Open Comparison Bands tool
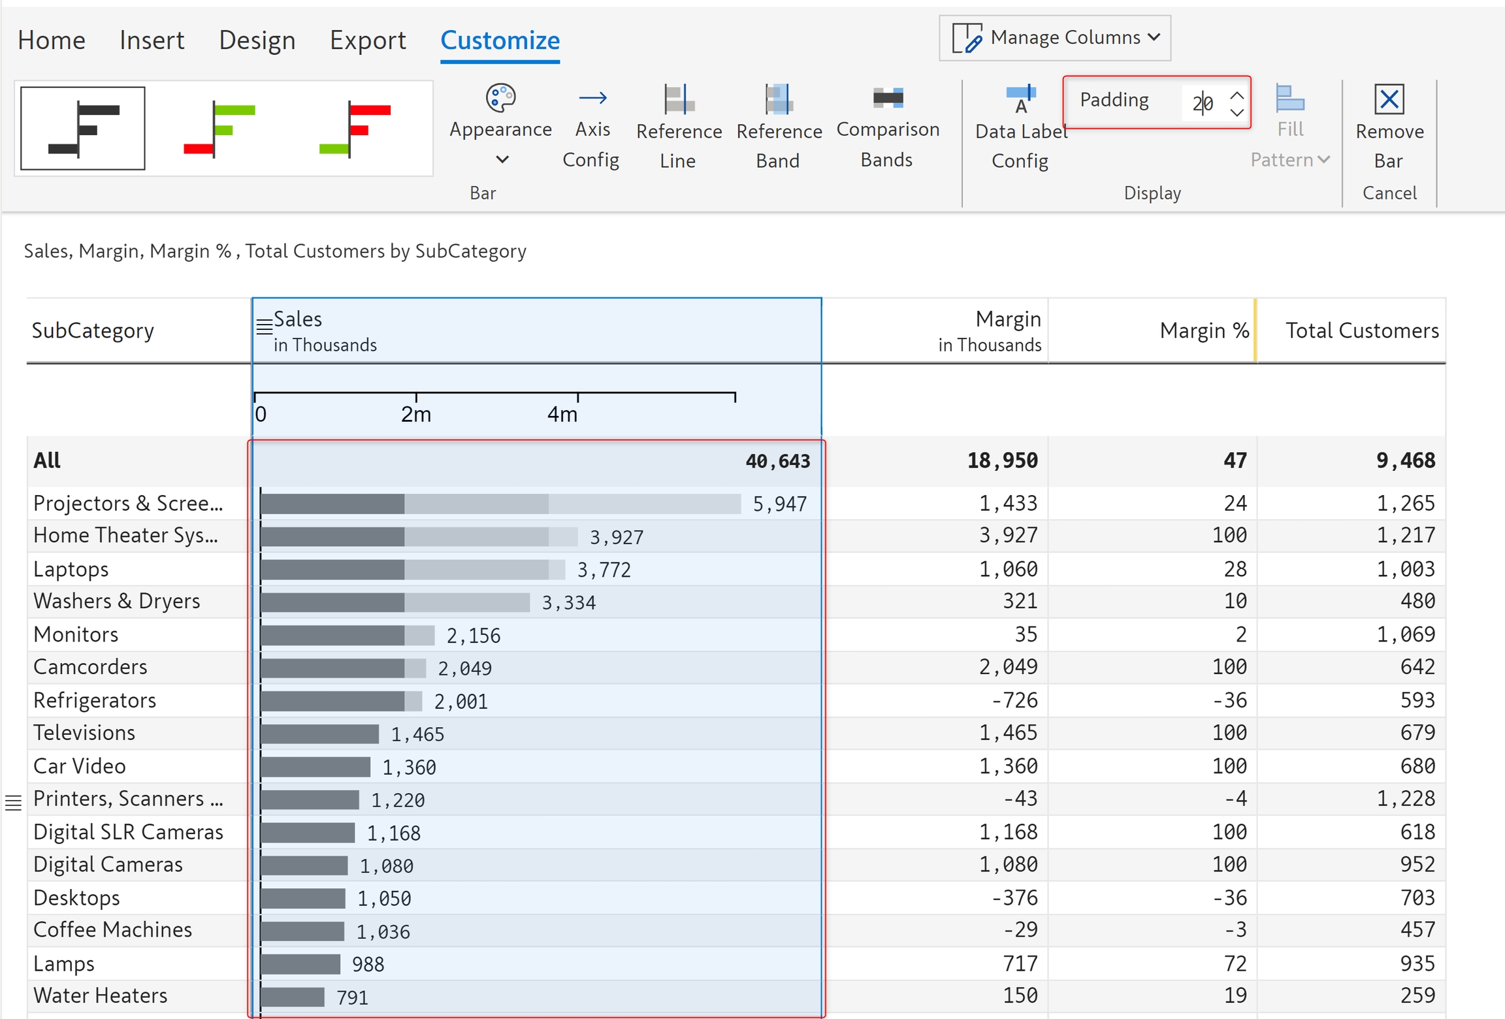The height and width of the screenshot is (1019, 1505). pos(887,99)
